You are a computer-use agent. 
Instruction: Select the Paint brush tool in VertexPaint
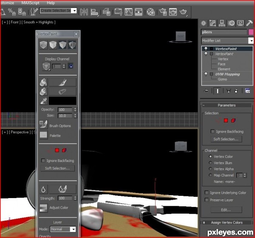coord(62,82)
